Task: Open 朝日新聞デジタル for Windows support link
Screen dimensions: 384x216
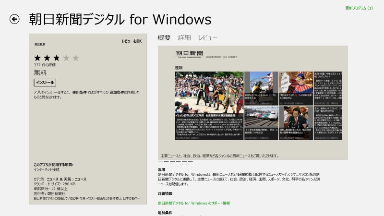Action: 194,203
